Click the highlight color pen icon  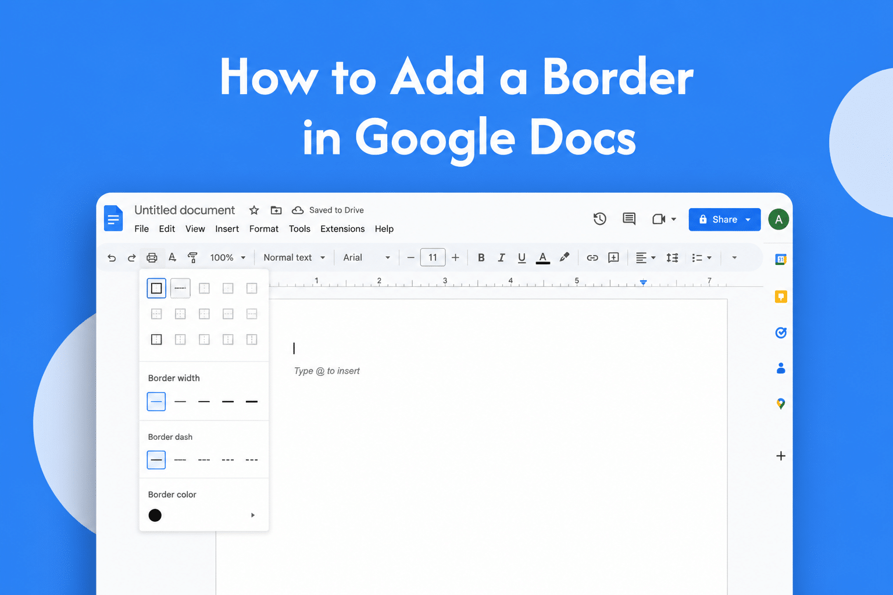click(x=564, y=257)
